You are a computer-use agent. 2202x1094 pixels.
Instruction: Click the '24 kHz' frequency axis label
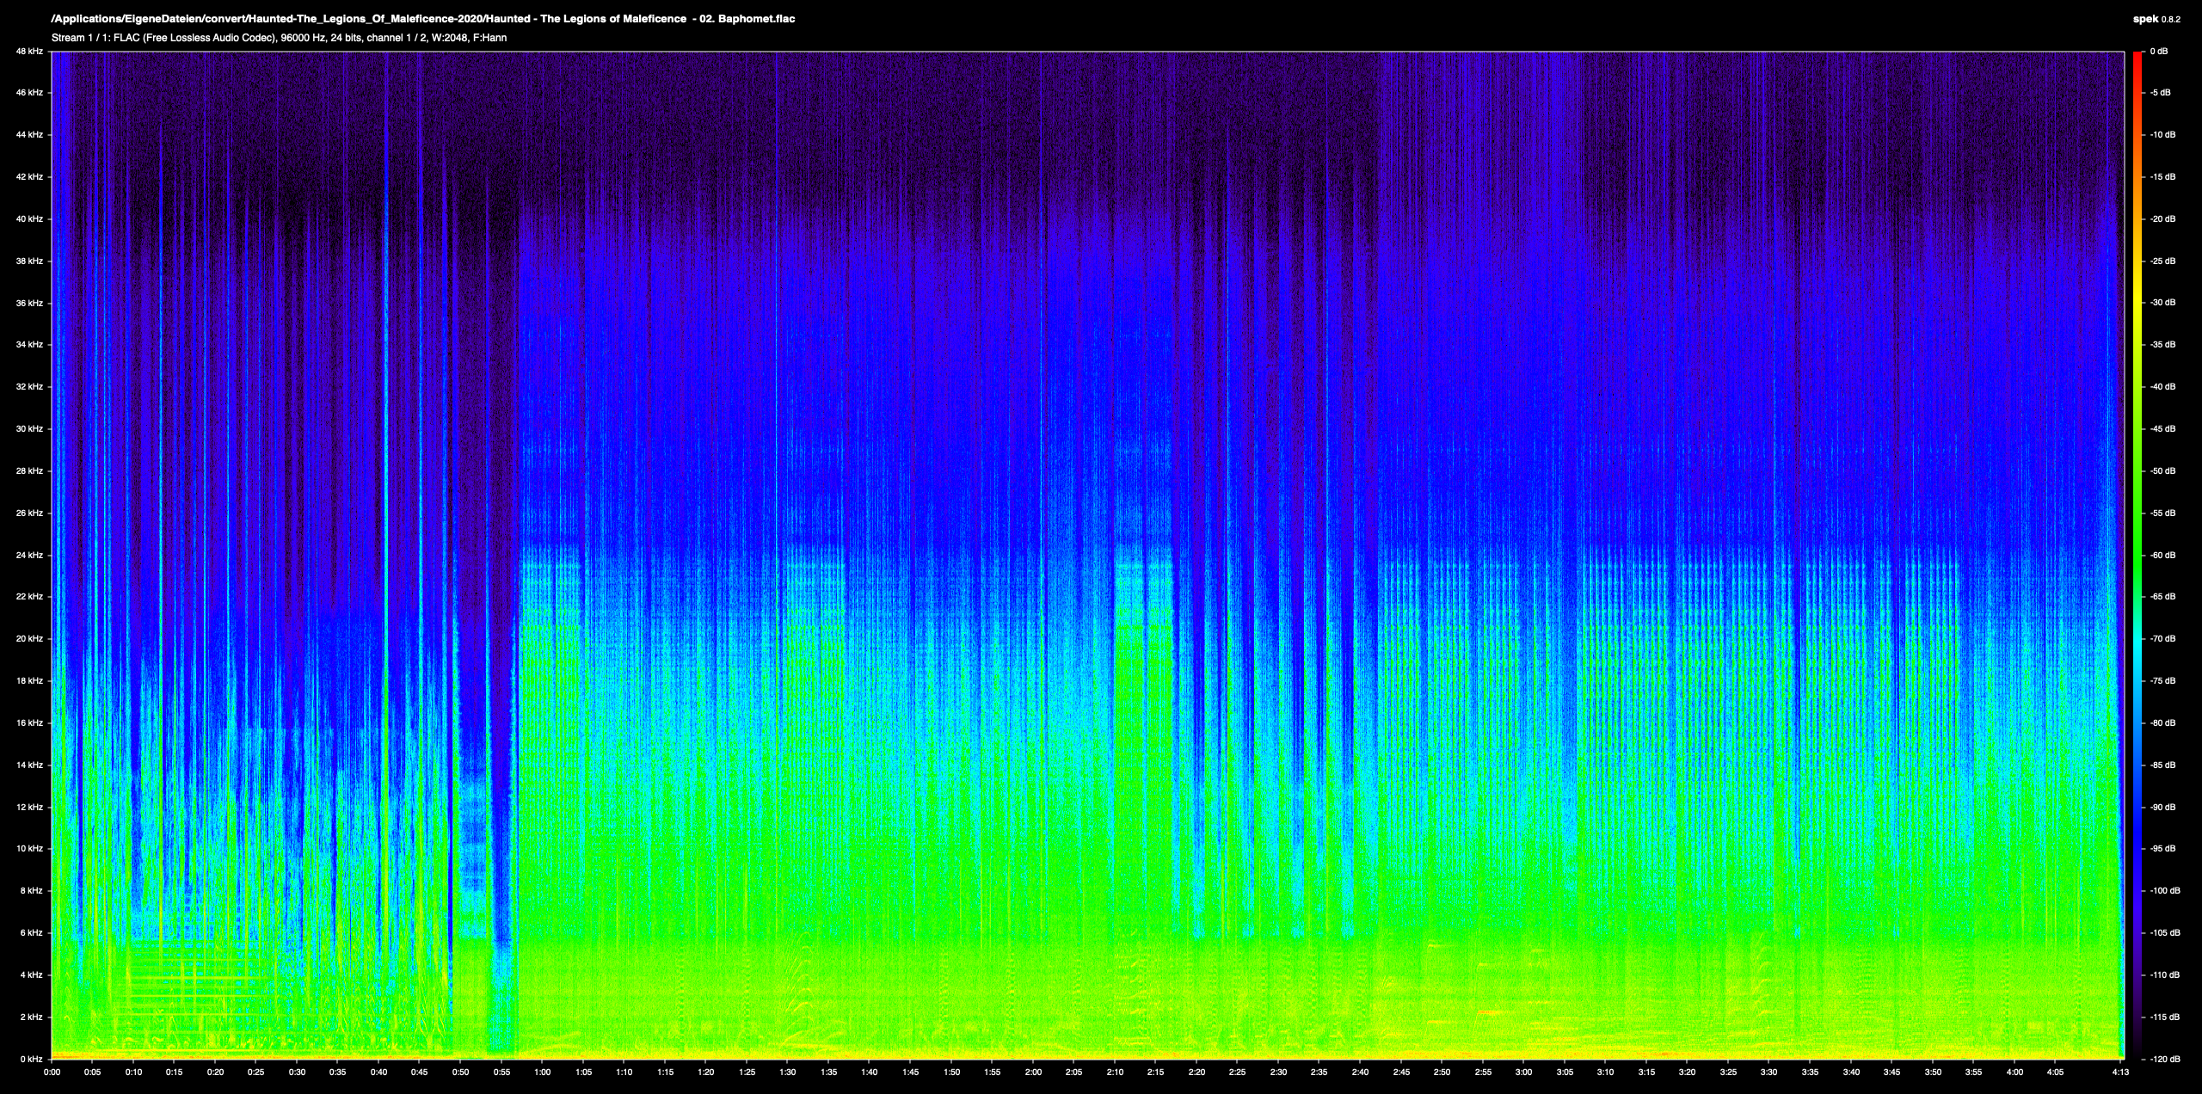click(x=28, y=556)
